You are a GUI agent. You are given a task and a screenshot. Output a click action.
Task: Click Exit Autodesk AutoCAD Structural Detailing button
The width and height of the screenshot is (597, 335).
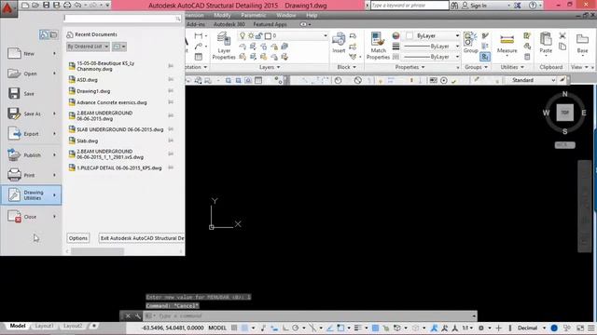pyautogui.click(x=142, y=238)
